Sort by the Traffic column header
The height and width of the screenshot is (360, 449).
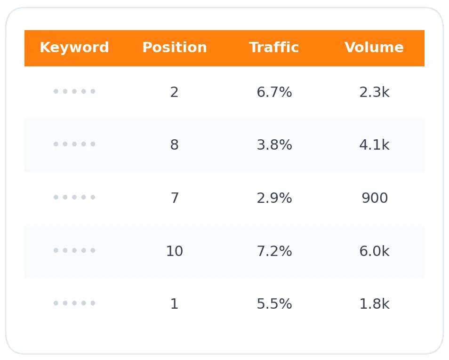(x=274, y=48)
